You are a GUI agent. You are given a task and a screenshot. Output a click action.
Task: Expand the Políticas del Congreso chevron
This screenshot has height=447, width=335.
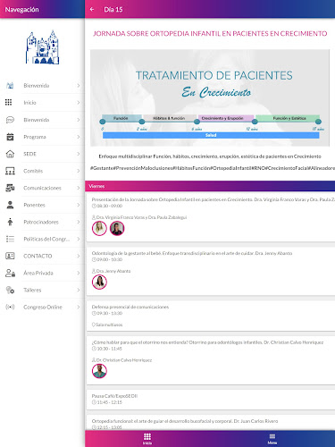[x=79, y=239]
